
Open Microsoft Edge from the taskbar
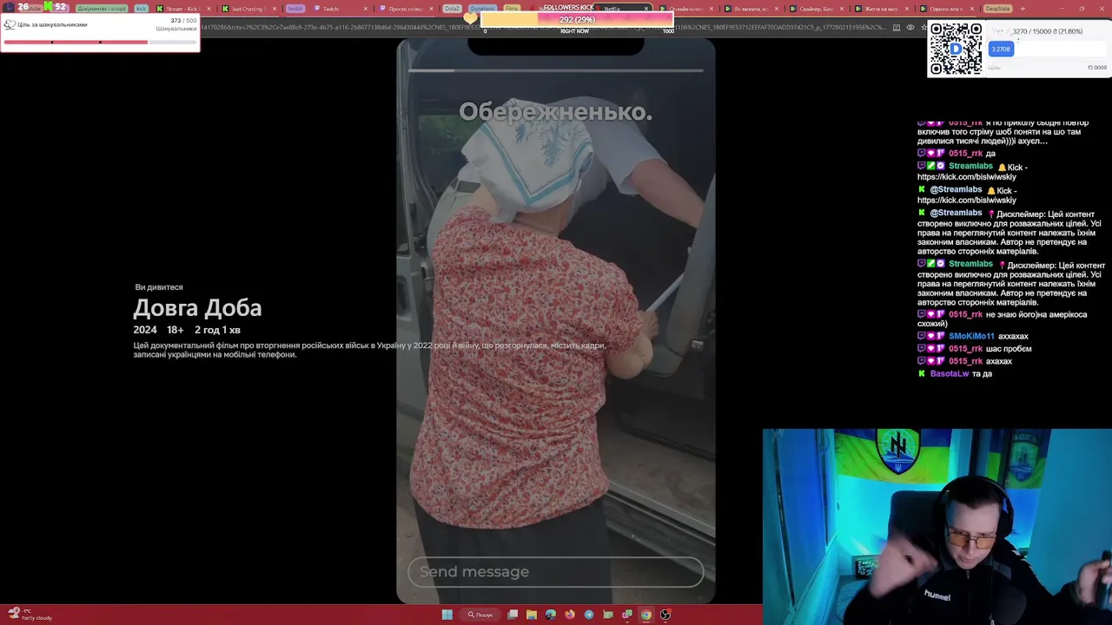[551, 615]
